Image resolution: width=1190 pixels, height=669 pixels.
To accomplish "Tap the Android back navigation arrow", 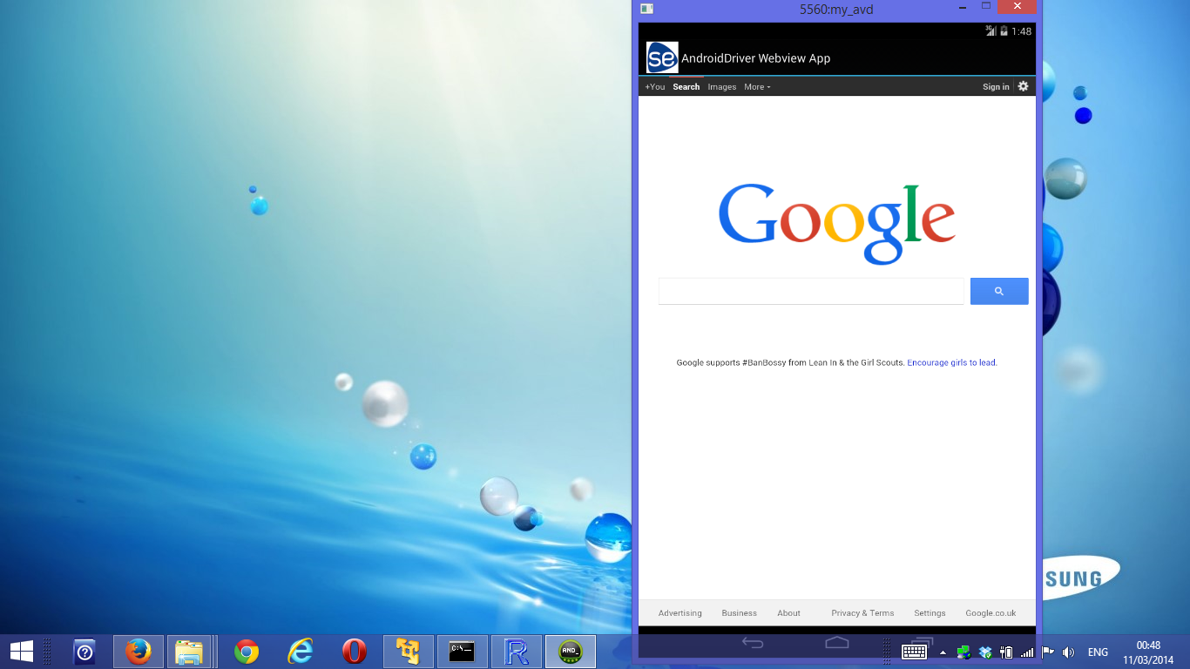I will point(753,643).
